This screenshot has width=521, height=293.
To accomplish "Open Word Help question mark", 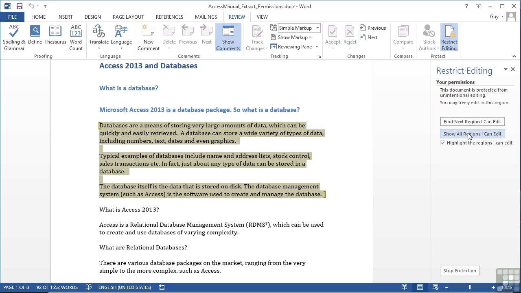I will point(466,6).
